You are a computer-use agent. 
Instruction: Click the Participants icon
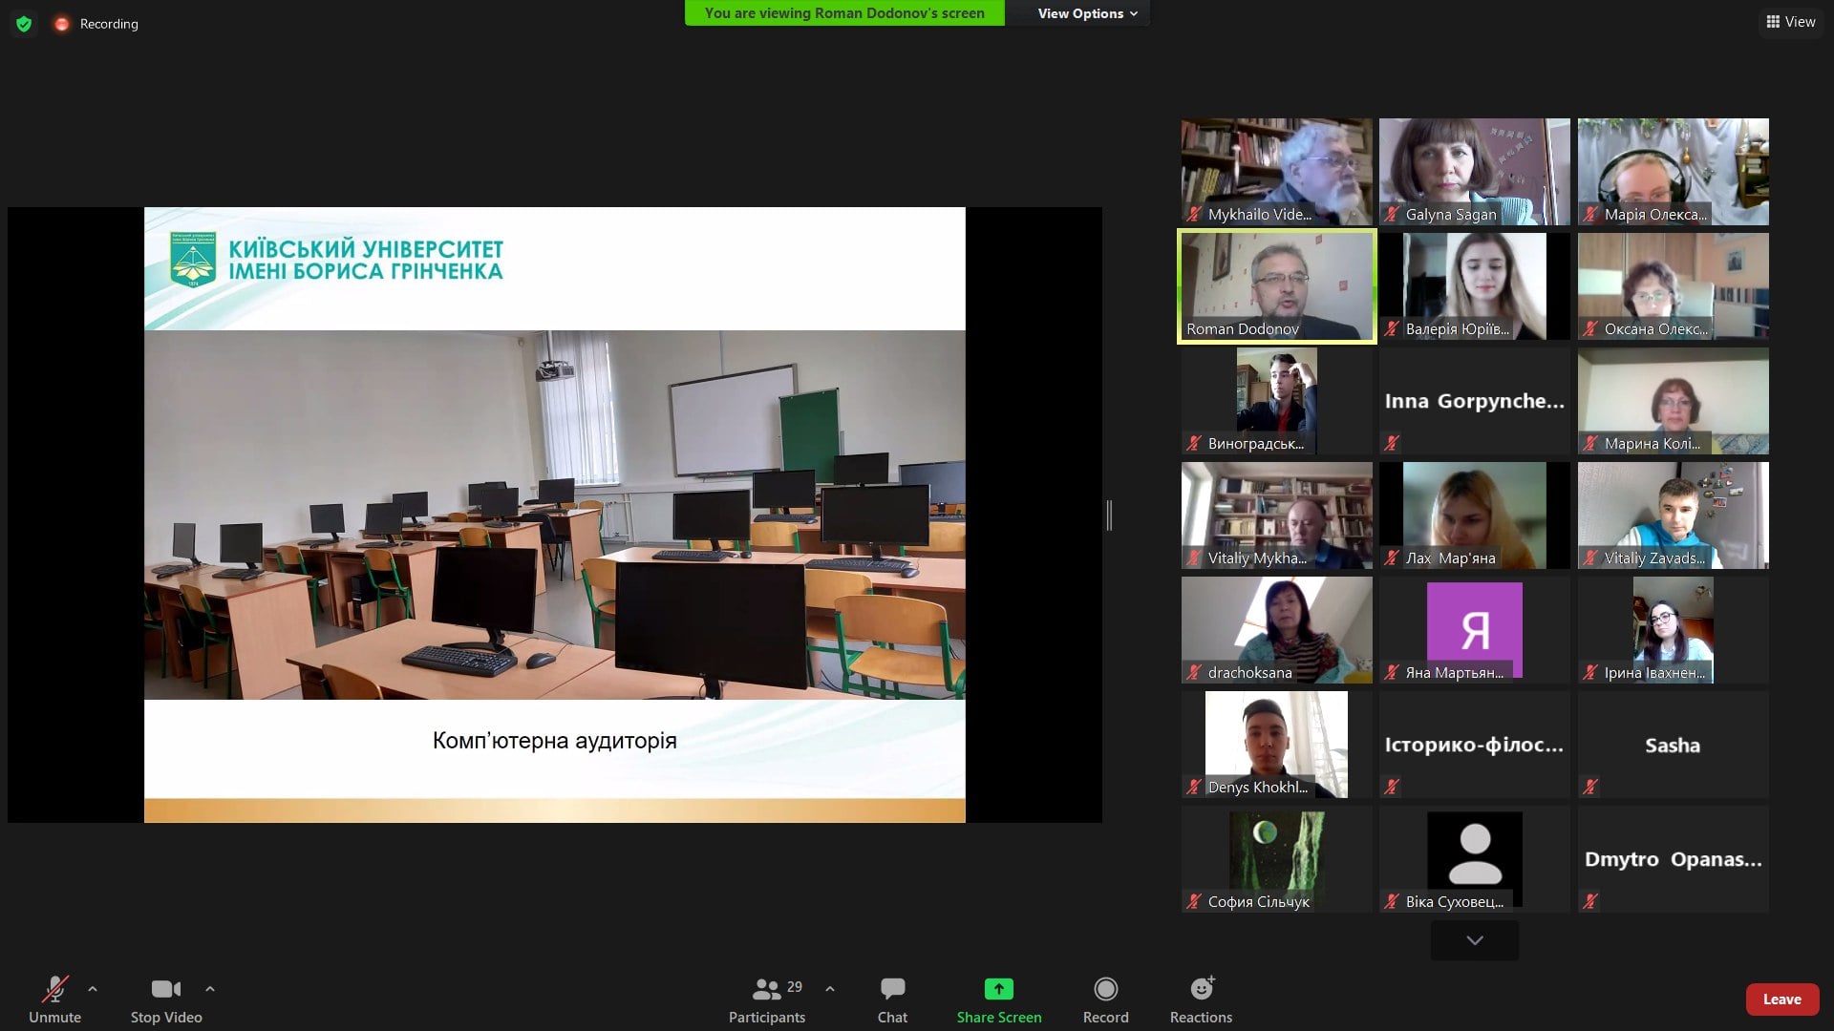click(767, 989)
